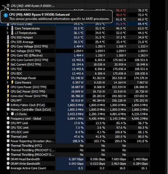Expand the L3 Clocks group

(x=8, y=114)
